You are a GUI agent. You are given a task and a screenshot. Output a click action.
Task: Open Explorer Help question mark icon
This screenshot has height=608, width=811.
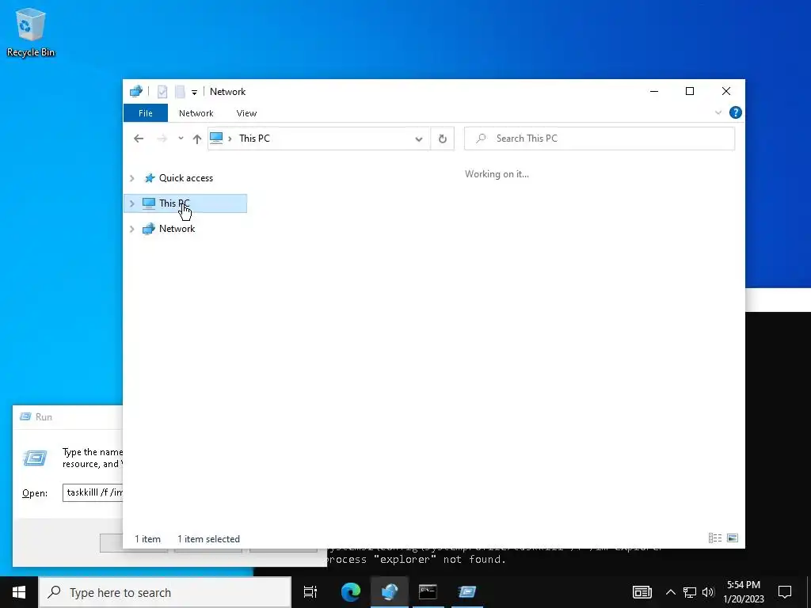tap(735, 112)
